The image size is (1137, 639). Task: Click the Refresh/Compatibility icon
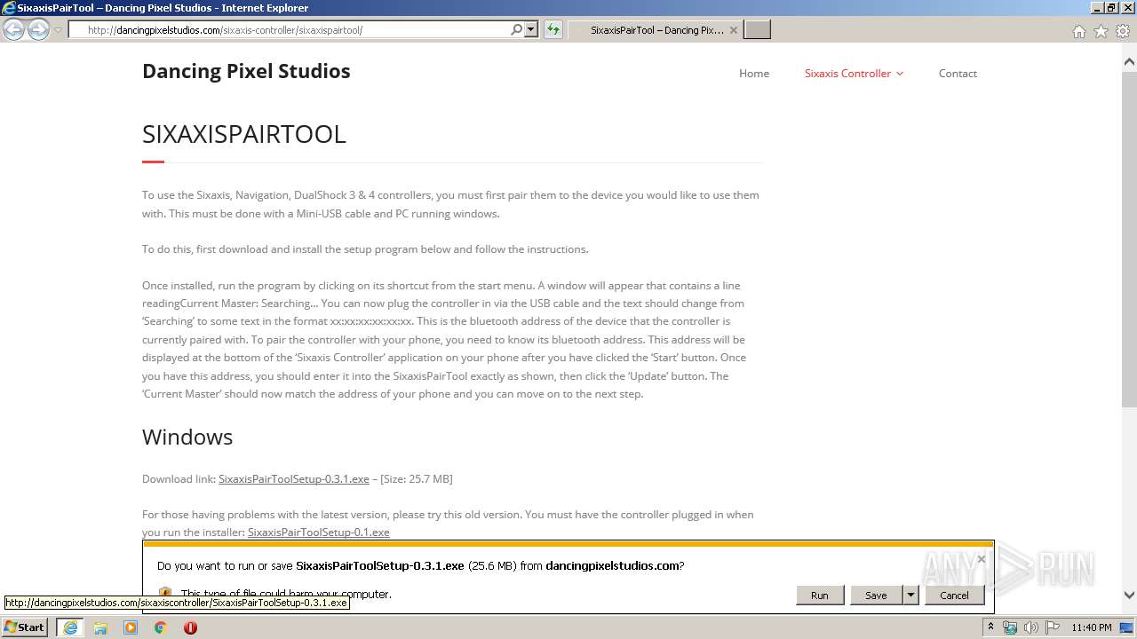pyautogui.click(x=553, y=29)
